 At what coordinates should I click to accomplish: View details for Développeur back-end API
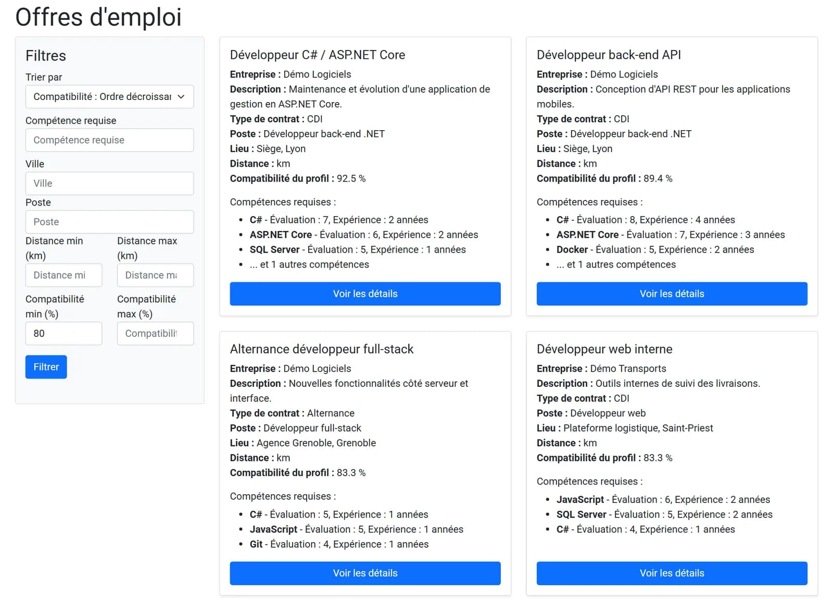tap(672, 294)
